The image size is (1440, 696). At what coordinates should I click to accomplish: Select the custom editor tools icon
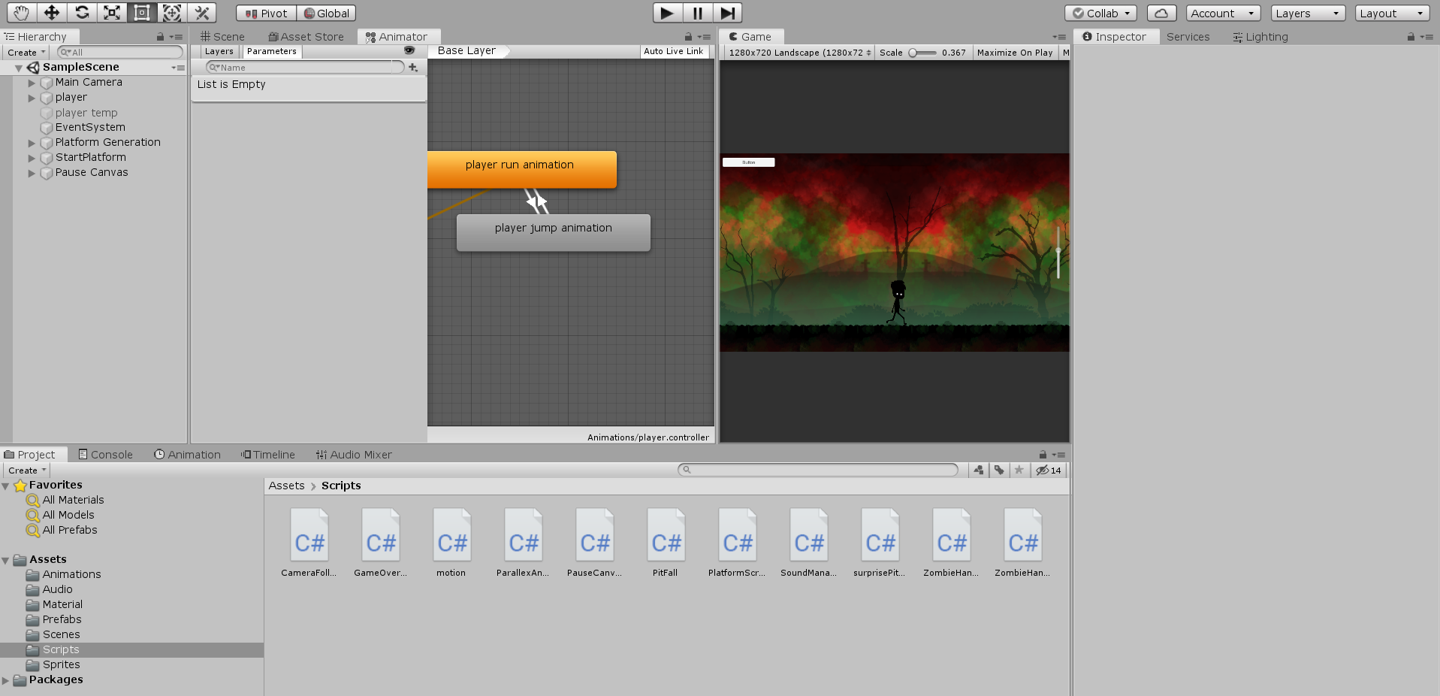(x=202, y=13)
